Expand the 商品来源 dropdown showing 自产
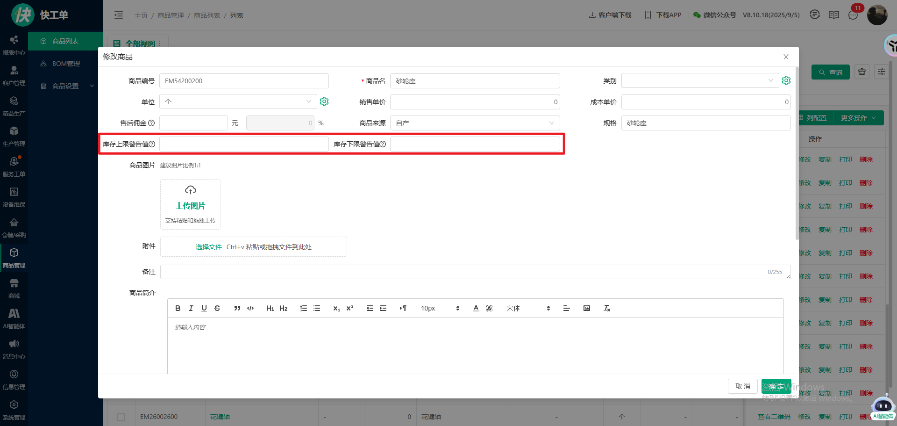897x426 pixels. tap(475, 123)
